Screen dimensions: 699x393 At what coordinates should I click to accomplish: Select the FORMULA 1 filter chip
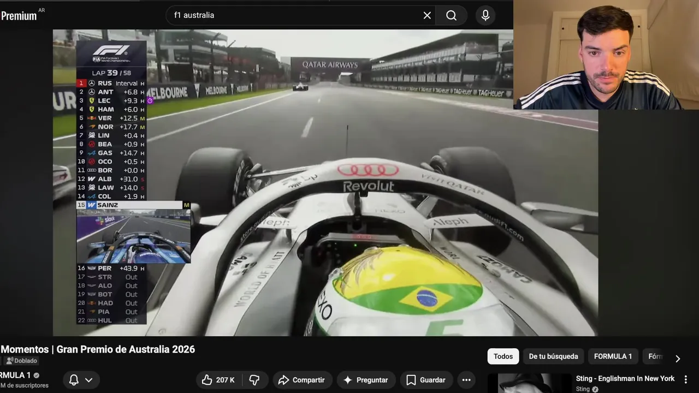tap(613, 356)
